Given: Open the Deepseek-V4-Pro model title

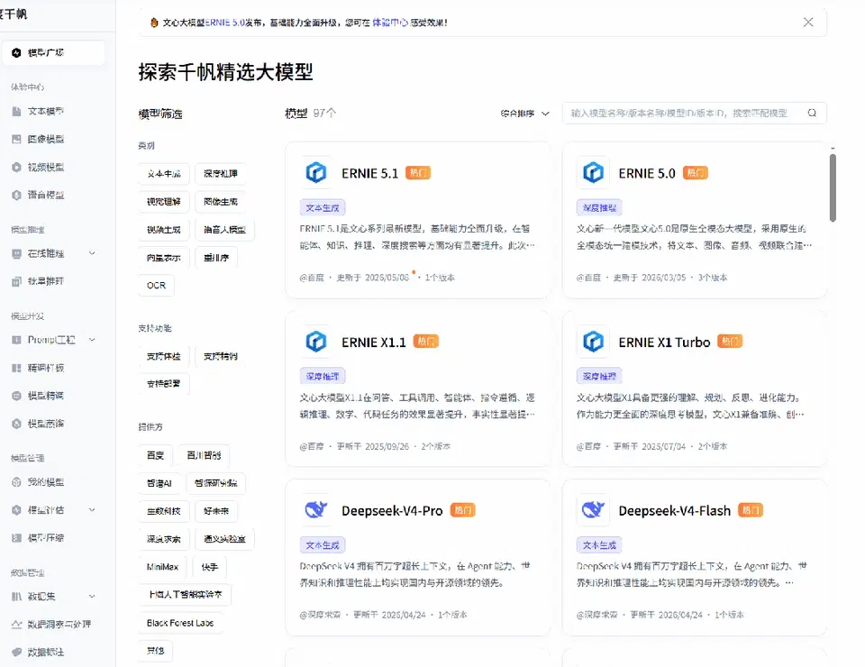Looking at the screenshot, I should 392,511.
